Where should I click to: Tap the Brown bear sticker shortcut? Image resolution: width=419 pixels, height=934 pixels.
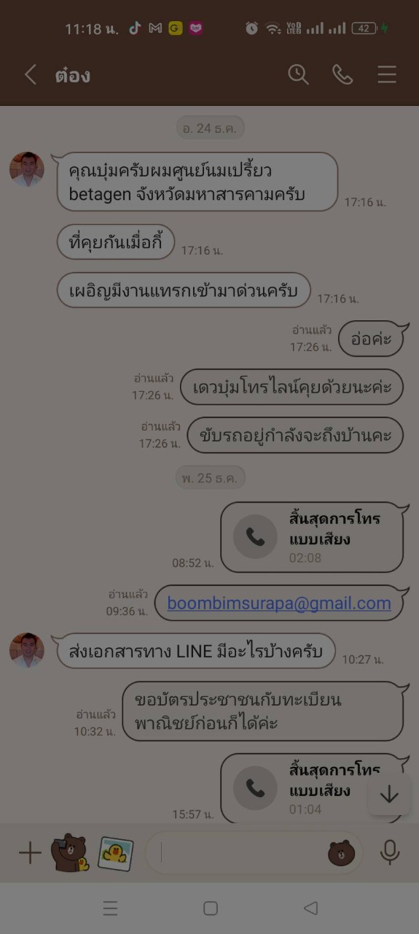pos(70,852)
